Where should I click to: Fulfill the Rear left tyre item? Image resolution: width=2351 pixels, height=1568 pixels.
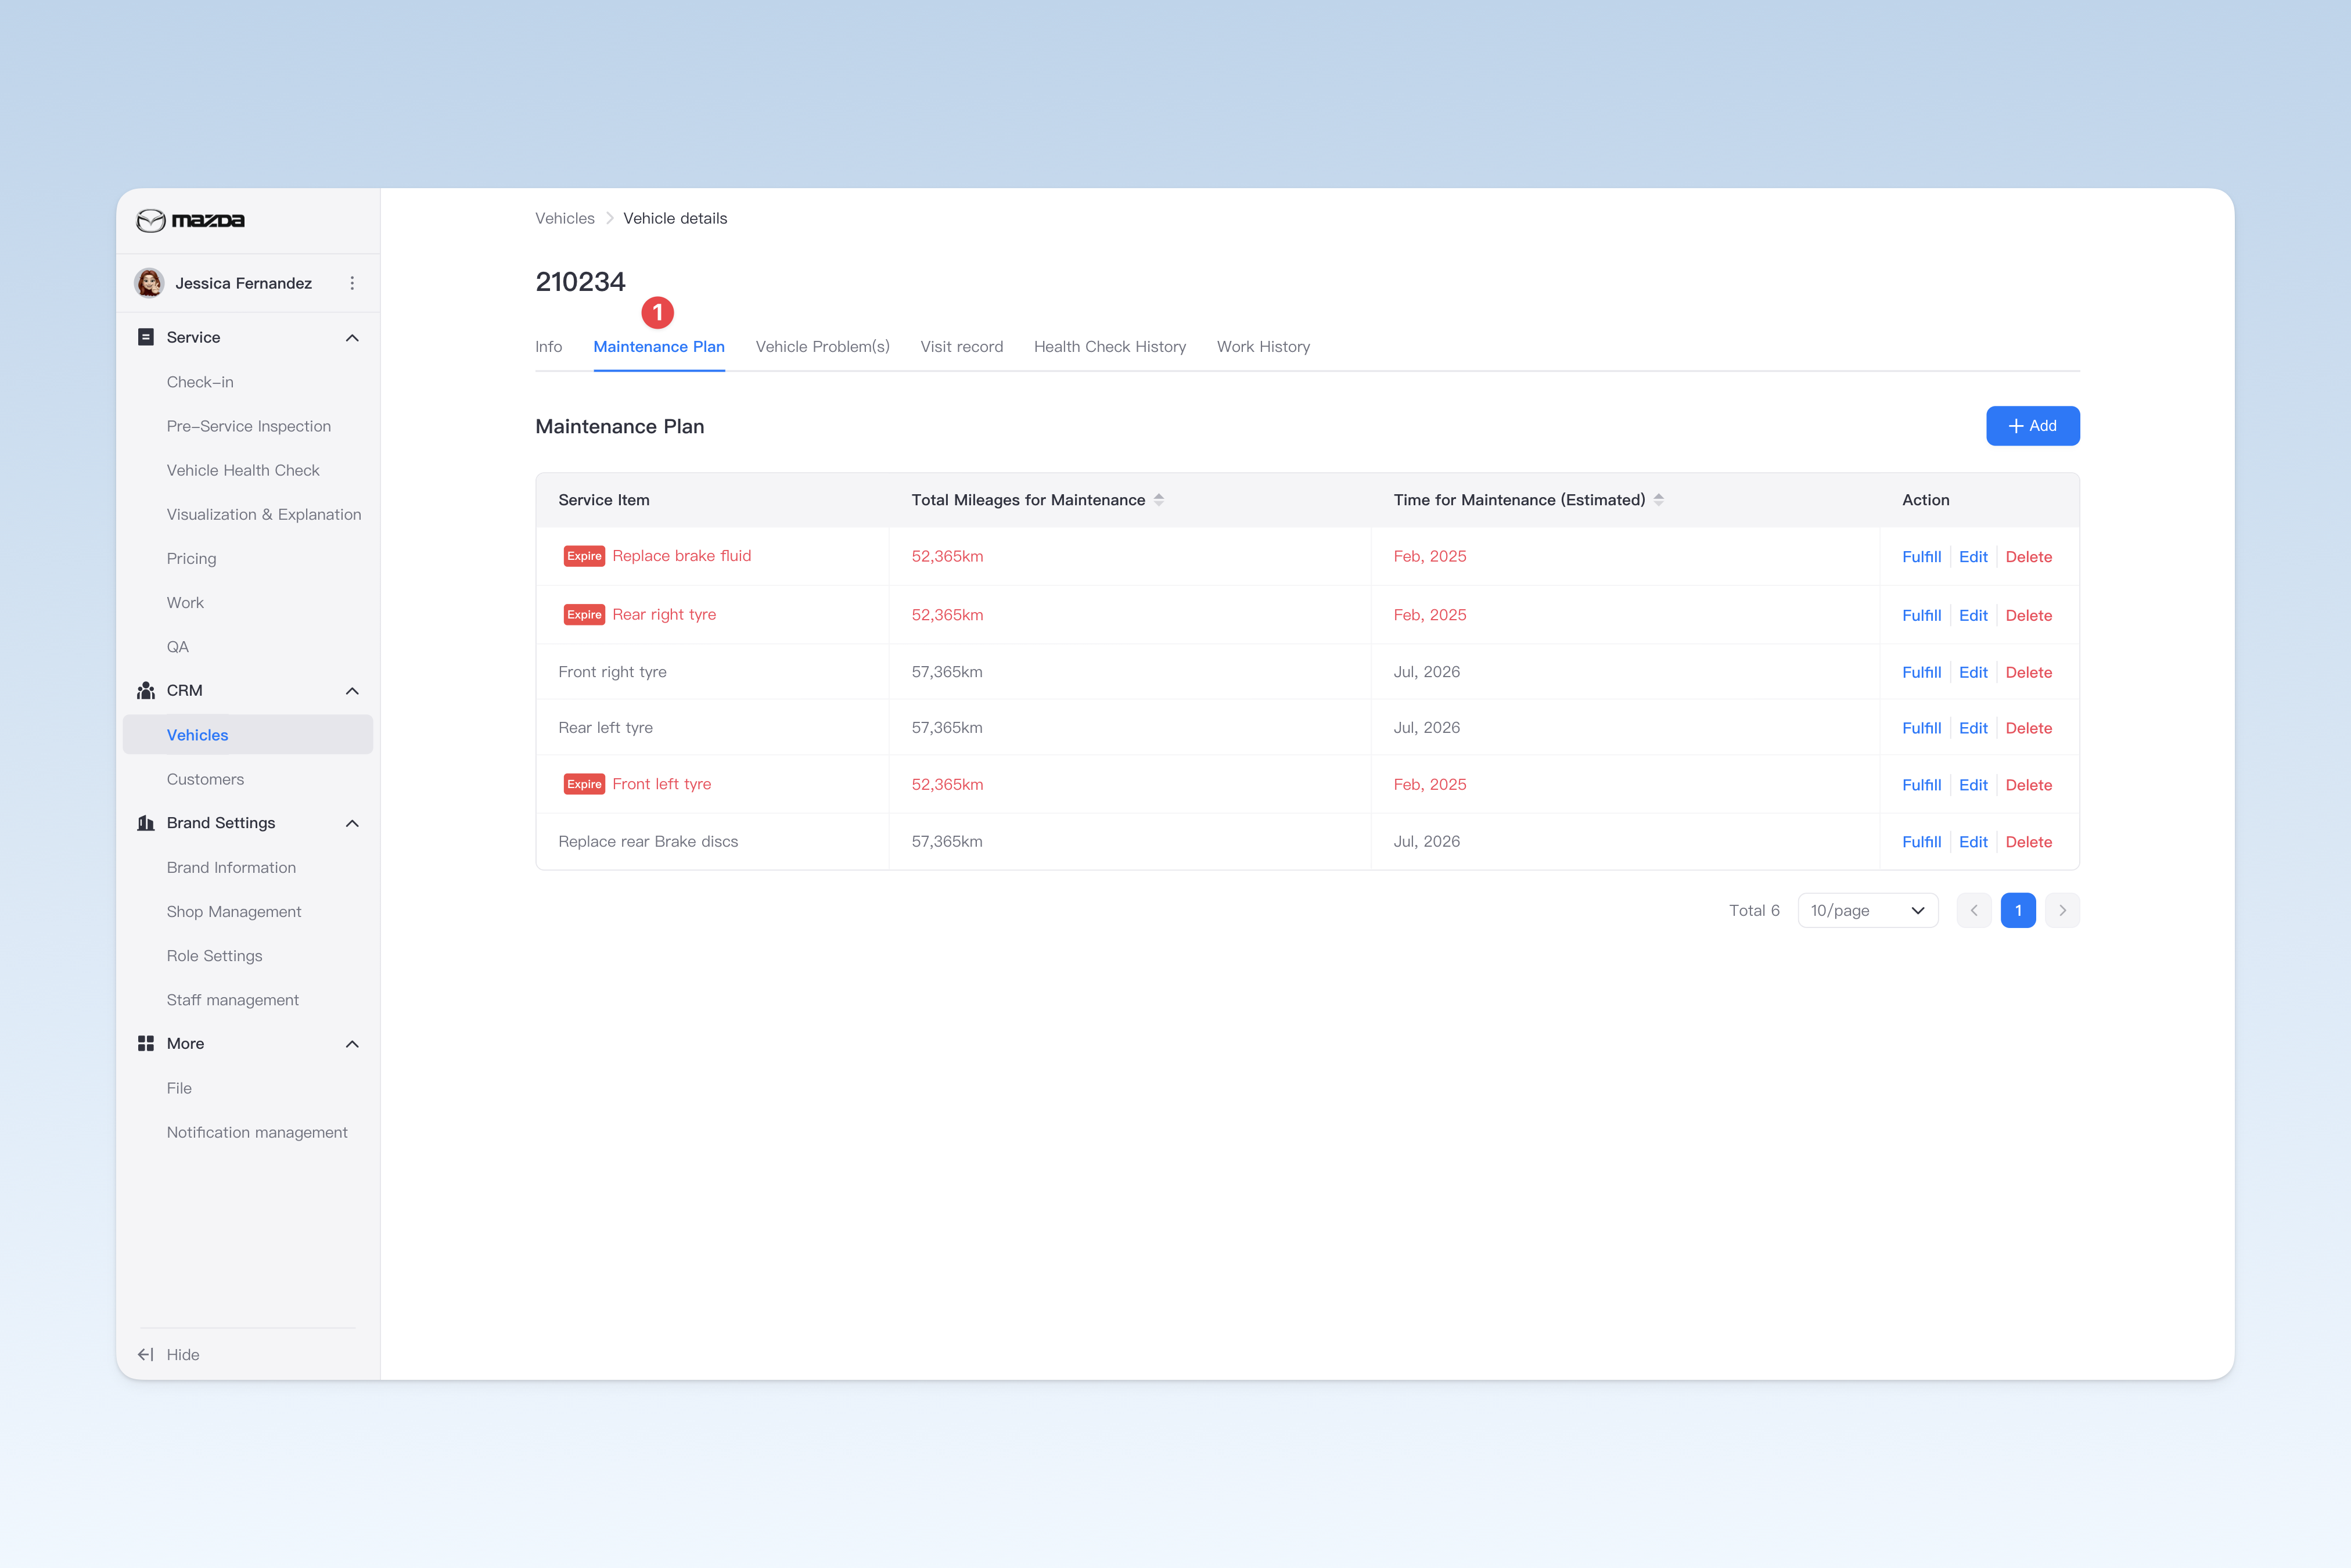(1921, 728)
